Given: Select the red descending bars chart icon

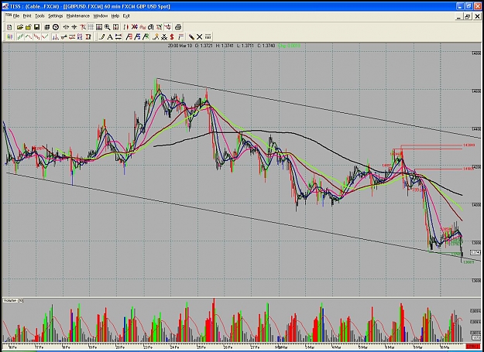Looking at the screenshot, I should [x=36, y=37].
